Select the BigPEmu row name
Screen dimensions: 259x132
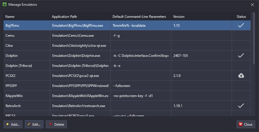point(12,26)
